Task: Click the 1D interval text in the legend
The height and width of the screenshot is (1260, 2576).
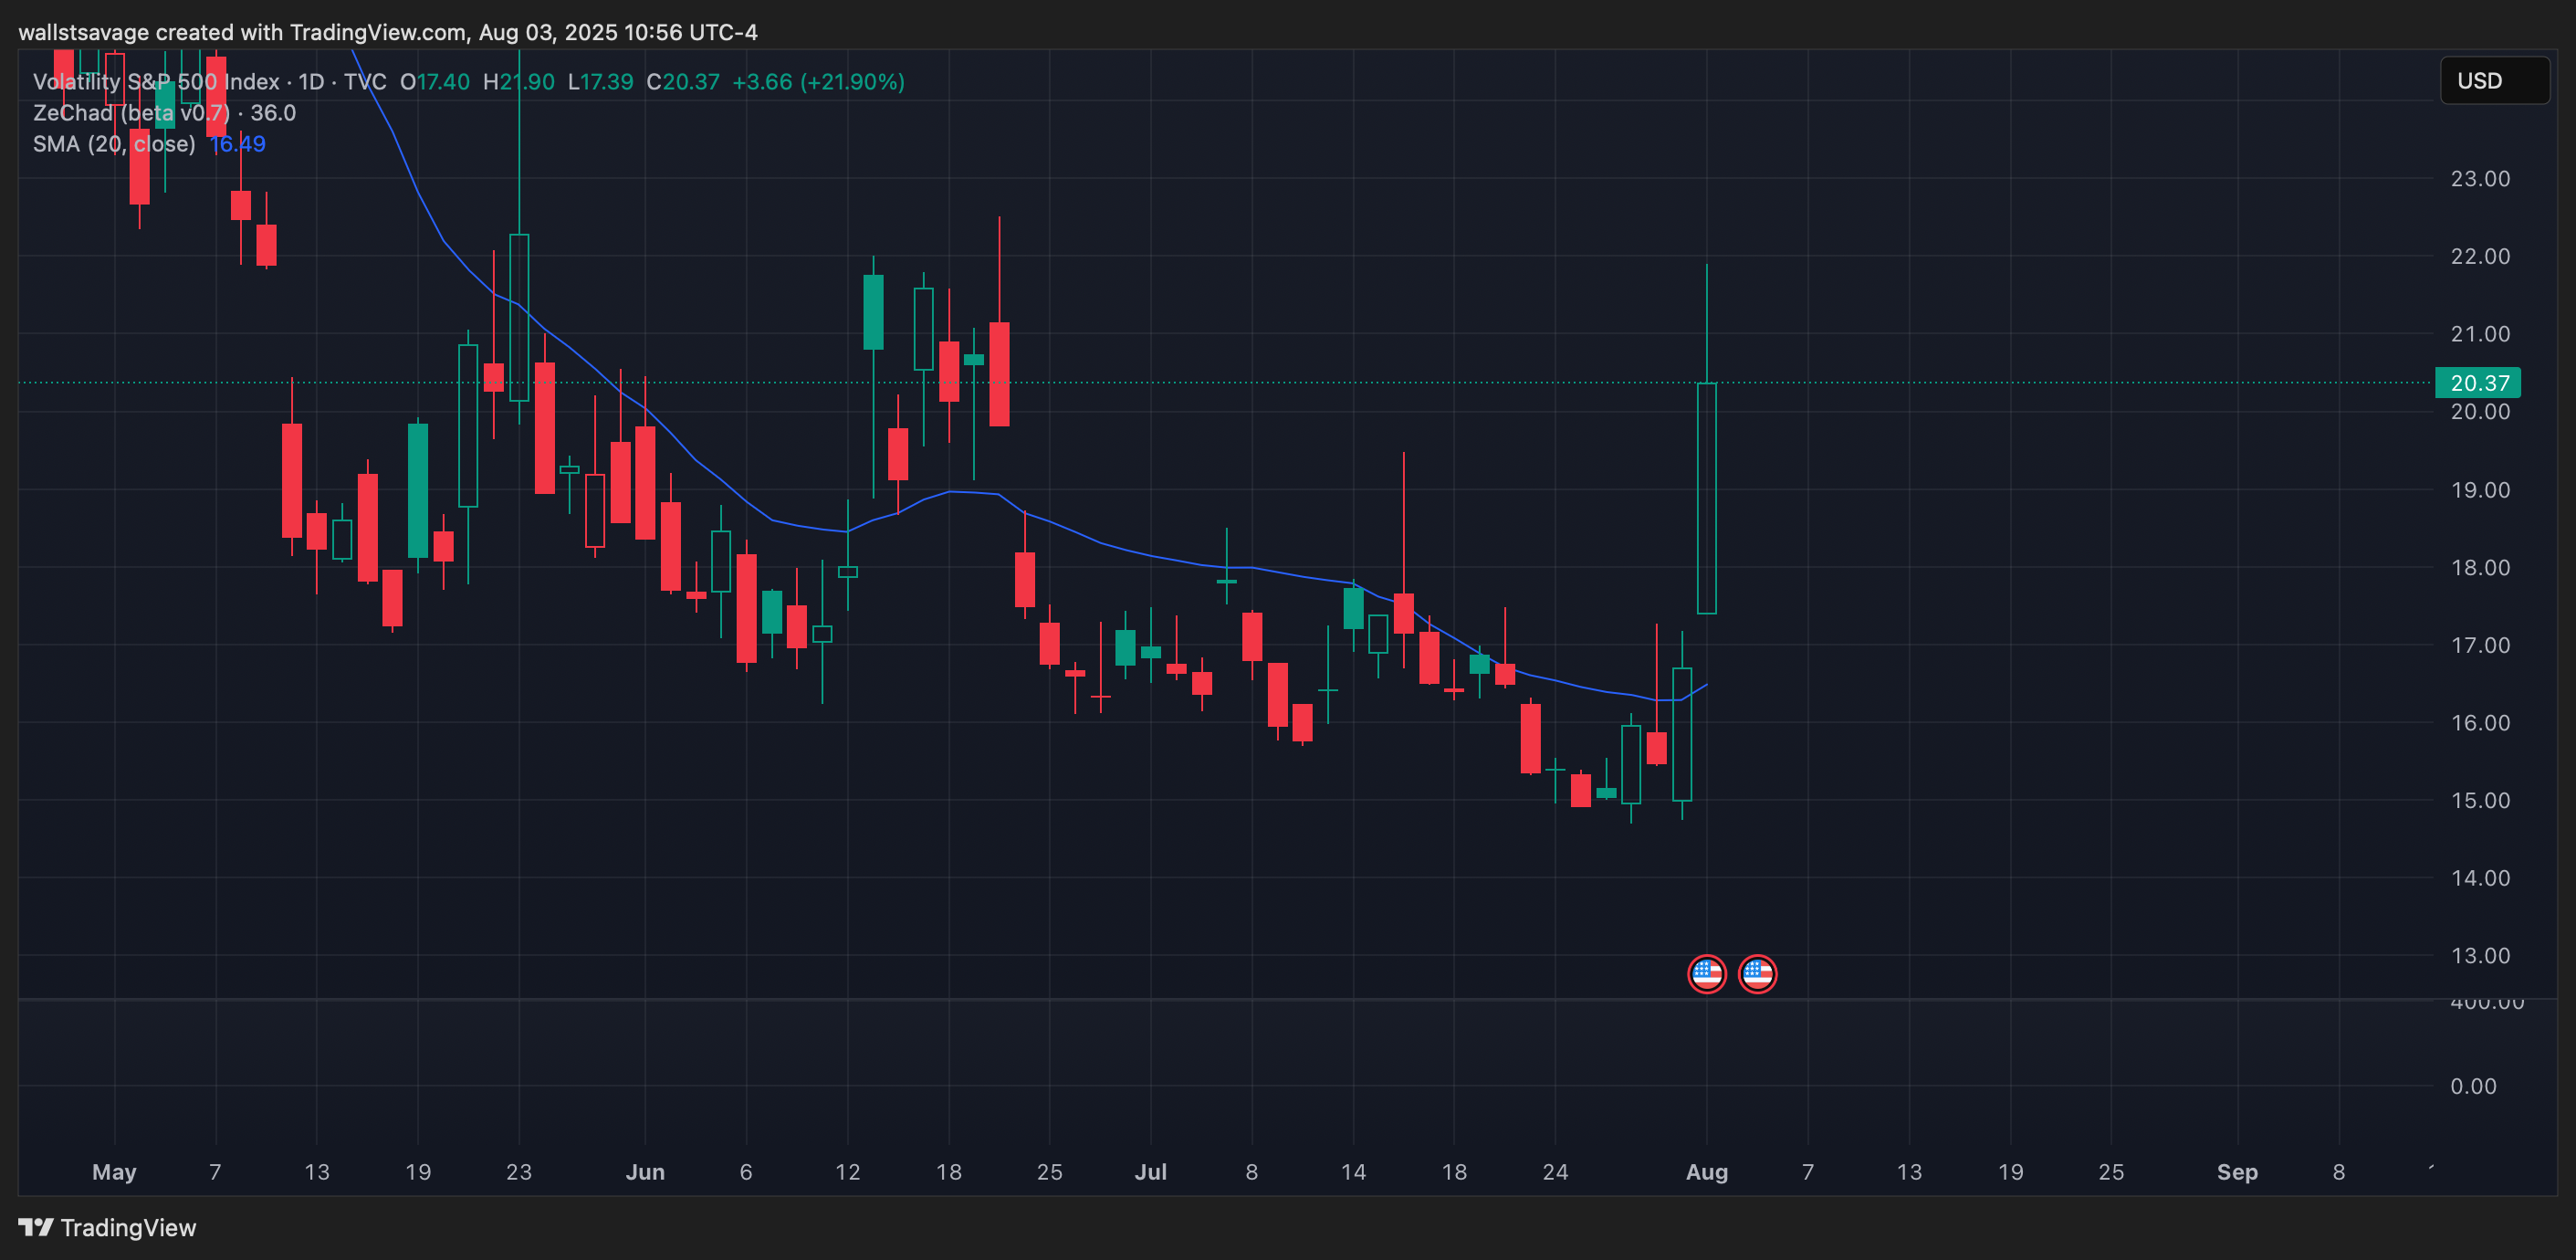Action: coord(312,82)
